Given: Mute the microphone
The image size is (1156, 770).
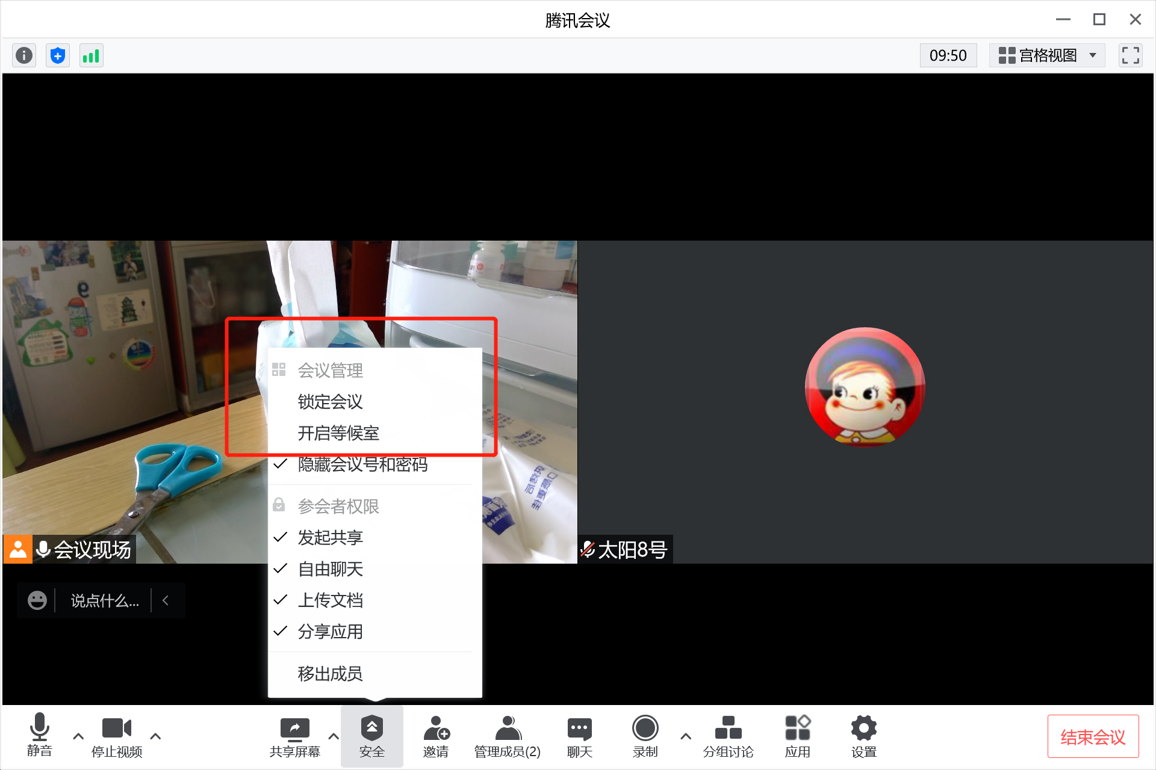Looking at the screenshot, I should click(39, 735).
